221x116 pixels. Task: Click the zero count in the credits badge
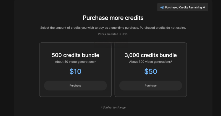pyautogui.click(x=204, y=7)
